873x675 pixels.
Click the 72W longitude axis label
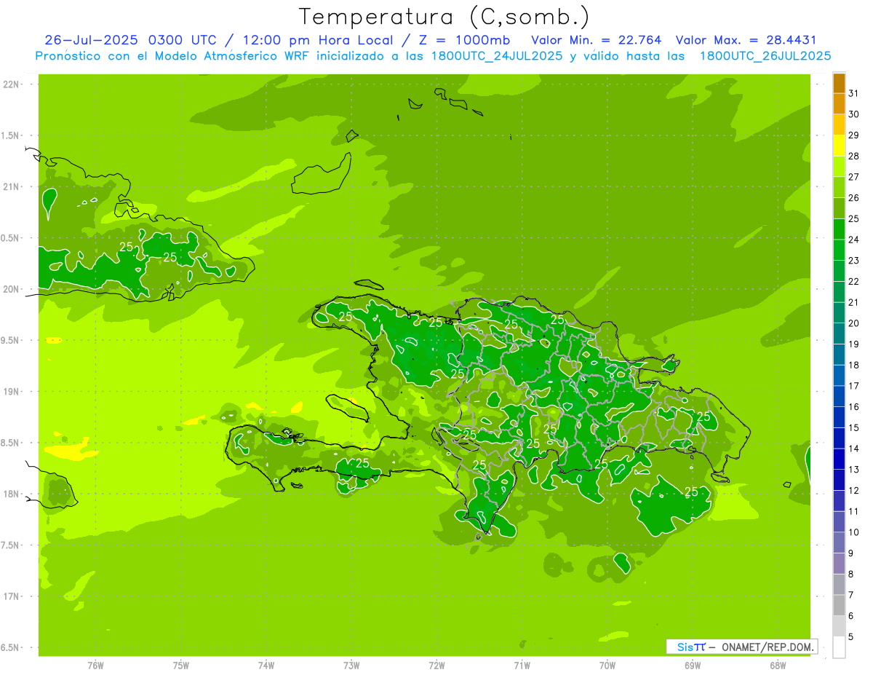436,666
